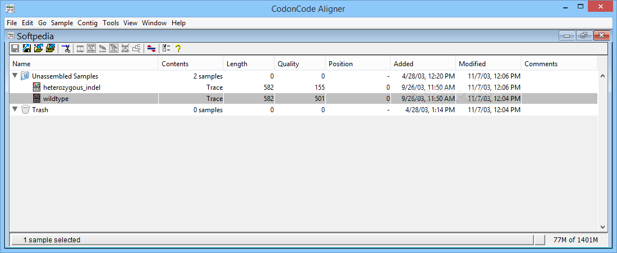
Task: Click the scroll down arrow
Action: tap(602, 227)
